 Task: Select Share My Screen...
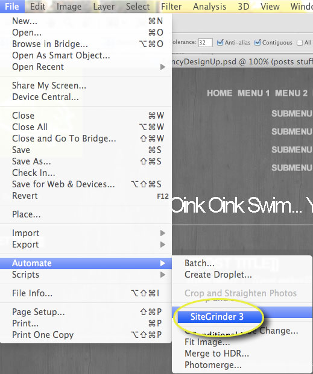tap(86, 86)
